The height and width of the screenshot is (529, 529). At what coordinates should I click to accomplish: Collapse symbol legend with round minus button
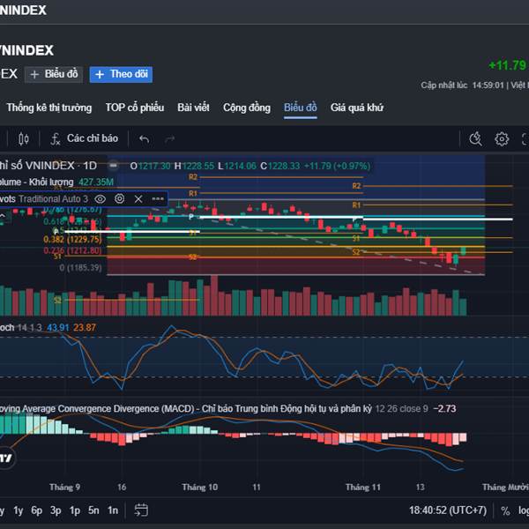114,166
